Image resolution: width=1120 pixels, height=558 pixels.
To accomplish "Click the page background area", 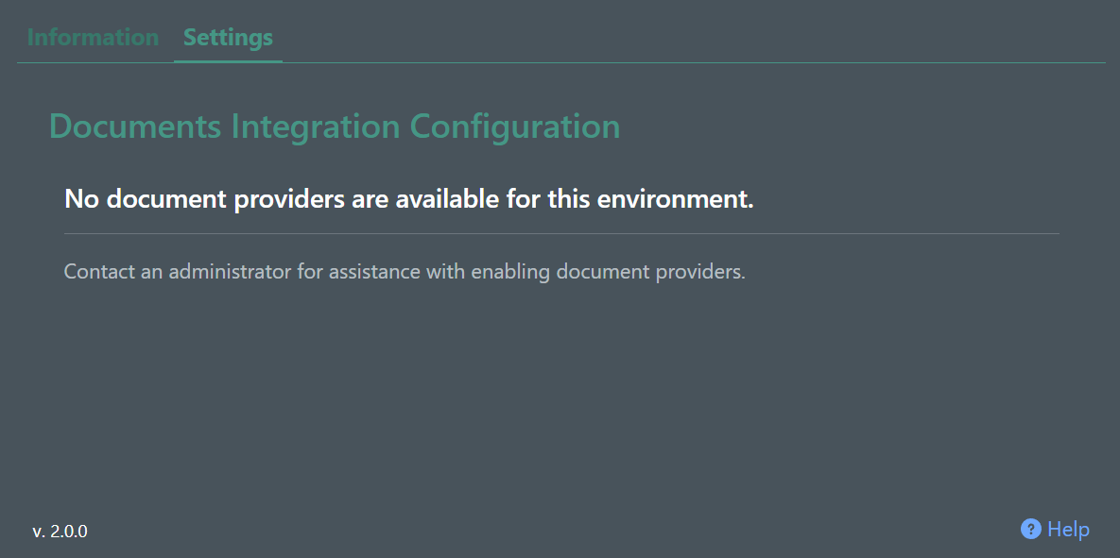I will point(560,406).
